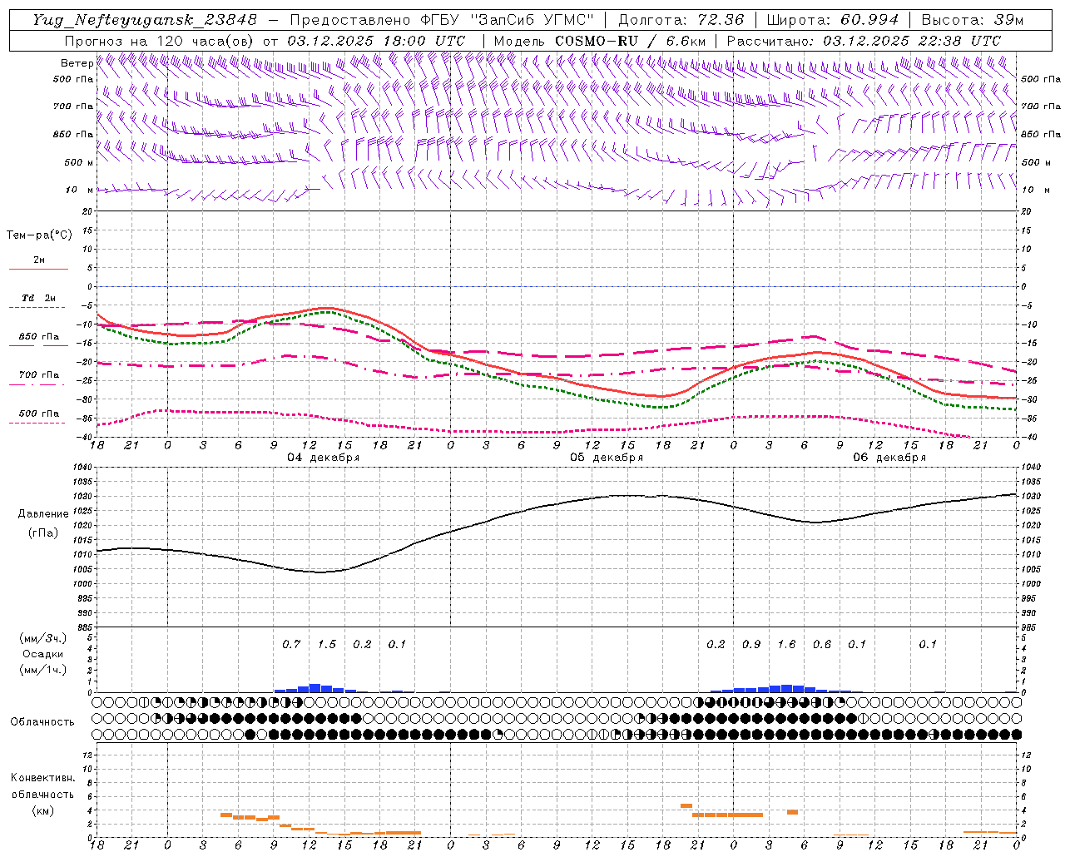The height and width of the screenshot is (852, 1065).
Task: Click the Широта: 60.994 header field
Action: [x=832, y=20]
